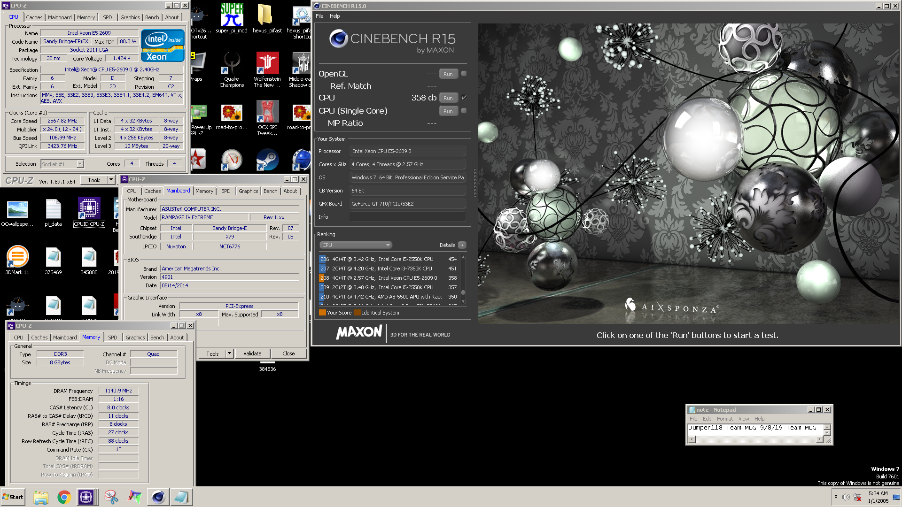Run the CPU Single Core benchmark
This screenshot has width=902, height=507.
[x=448, y=111]
